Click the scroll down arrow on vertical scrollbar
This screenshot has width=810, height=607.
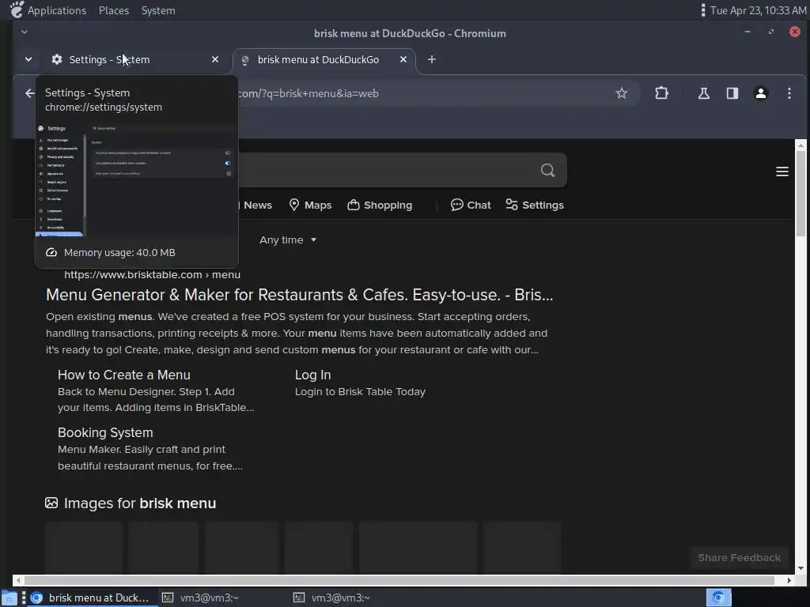click(x=801, y=568)
